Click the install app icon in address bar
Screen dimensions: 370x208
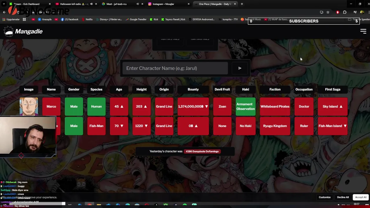click(321, 12)
